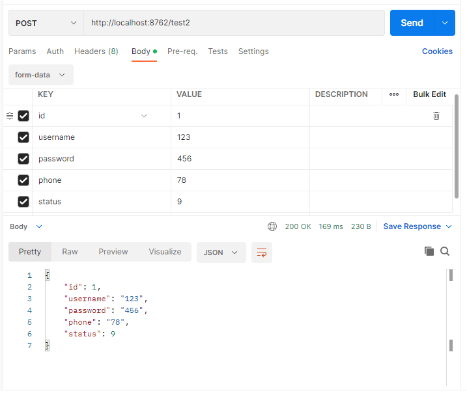
Task: Select the request Body tab
Action: 144,51
